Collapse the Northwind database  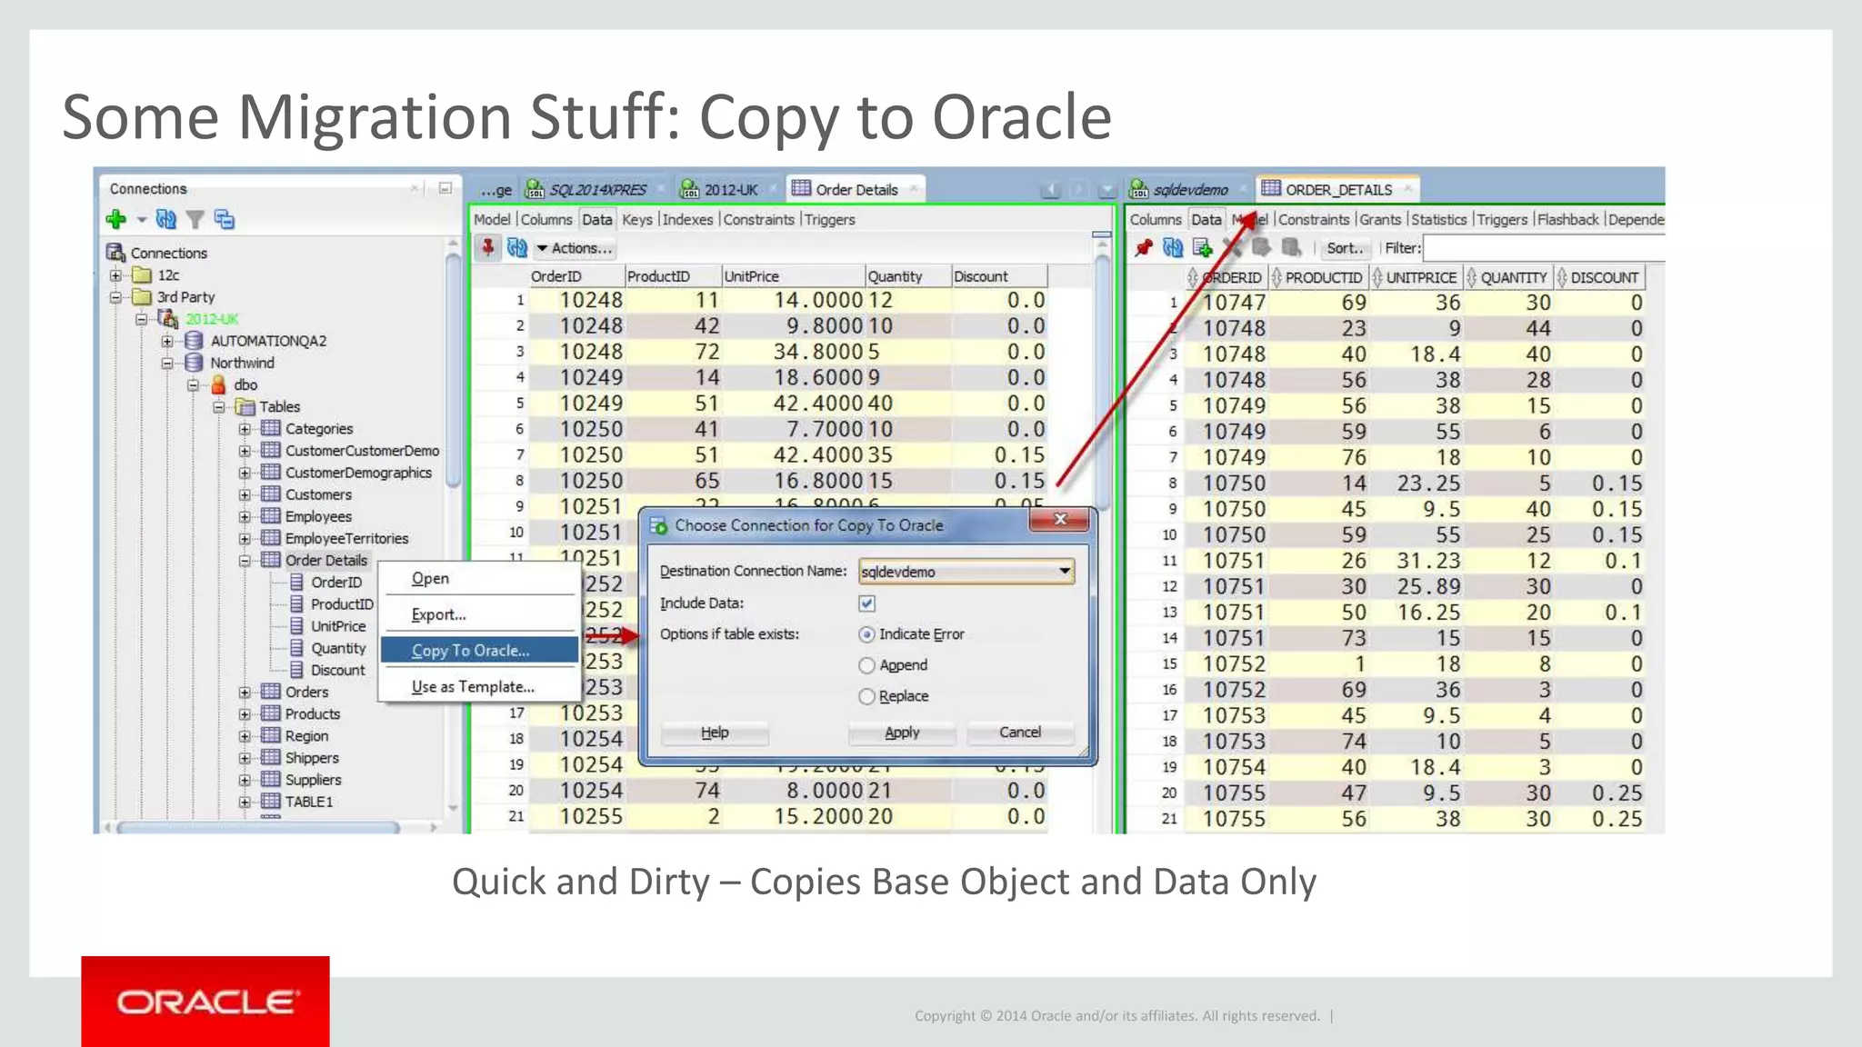coord(167,363)
